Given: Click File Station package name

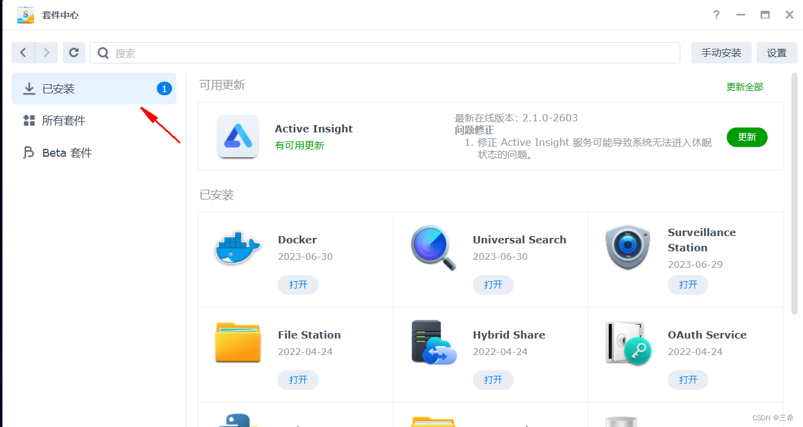Looking at the screenshot, I should point(309,335).
